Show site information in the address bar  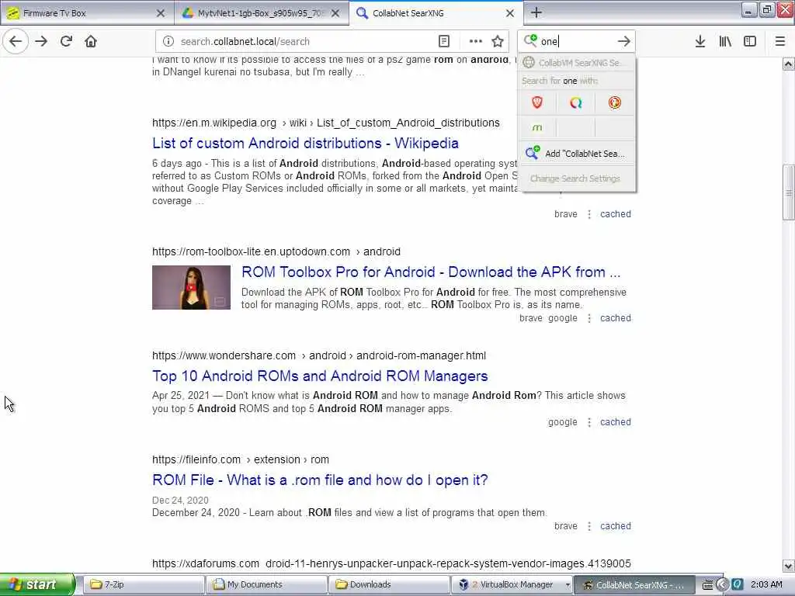point(168,42)
